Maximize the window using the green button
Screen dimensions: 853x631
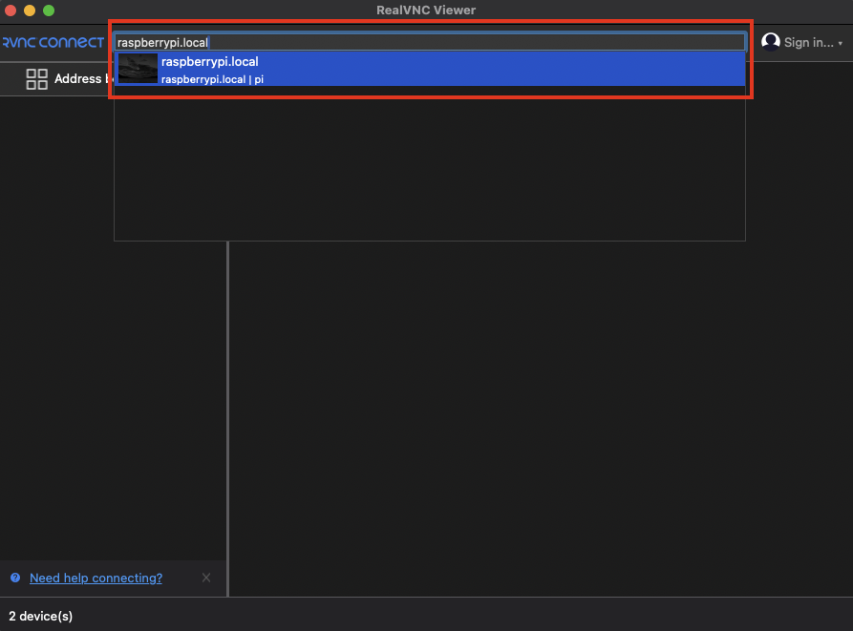(49, 11)
